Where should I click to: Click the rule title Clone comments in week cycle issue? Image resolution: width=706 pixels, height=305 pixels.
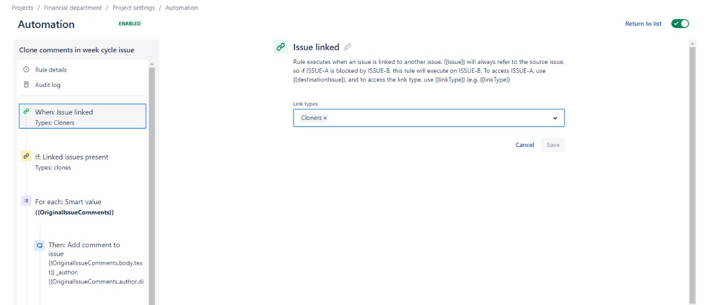(x=77, y=50)
